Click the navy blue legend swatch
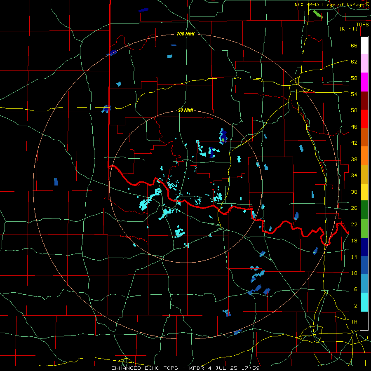The image size is (371, 371). (x=364, y=247)
